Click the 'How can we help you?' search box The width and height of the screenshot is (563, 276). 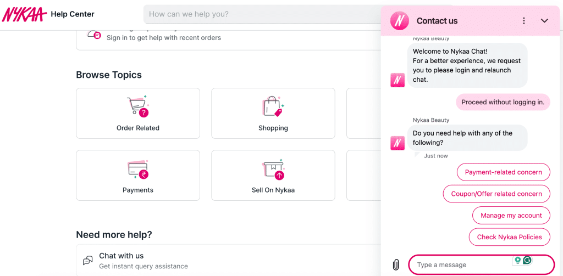point(262,14)
